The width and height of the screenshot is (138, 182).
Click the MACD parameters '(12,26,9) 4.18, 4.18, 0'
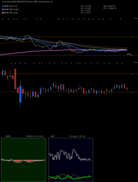(x=34, y=136)
